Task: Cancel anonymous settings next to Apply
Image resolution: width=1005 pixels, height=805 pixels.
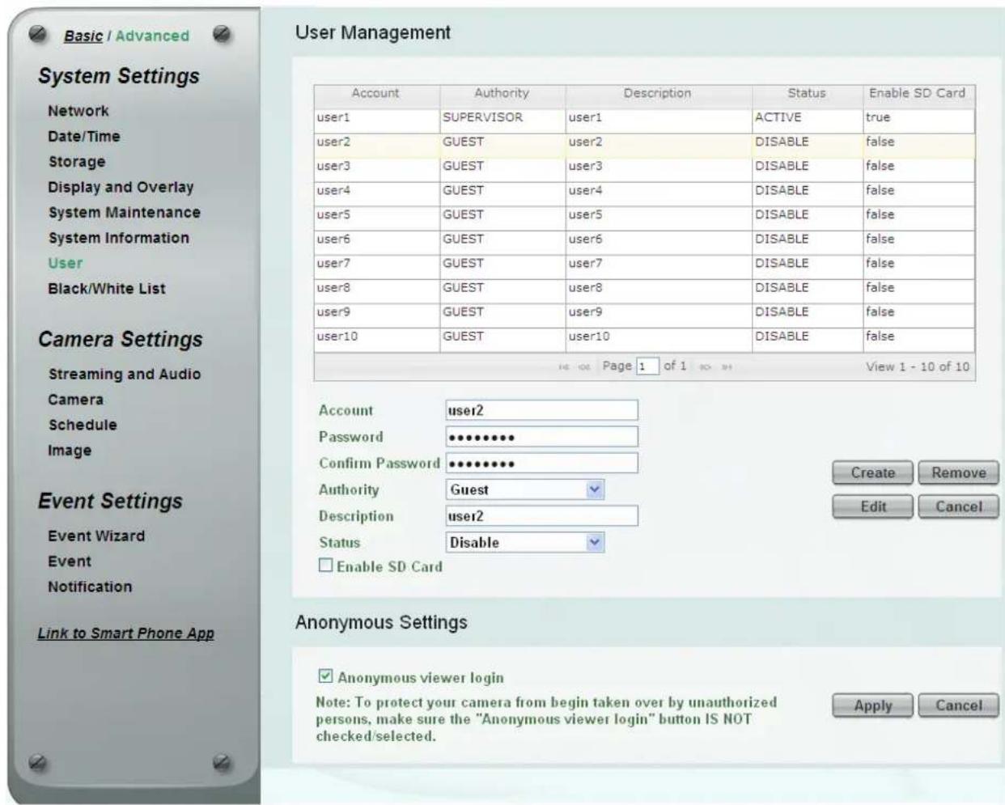Action: pos(959,705)
